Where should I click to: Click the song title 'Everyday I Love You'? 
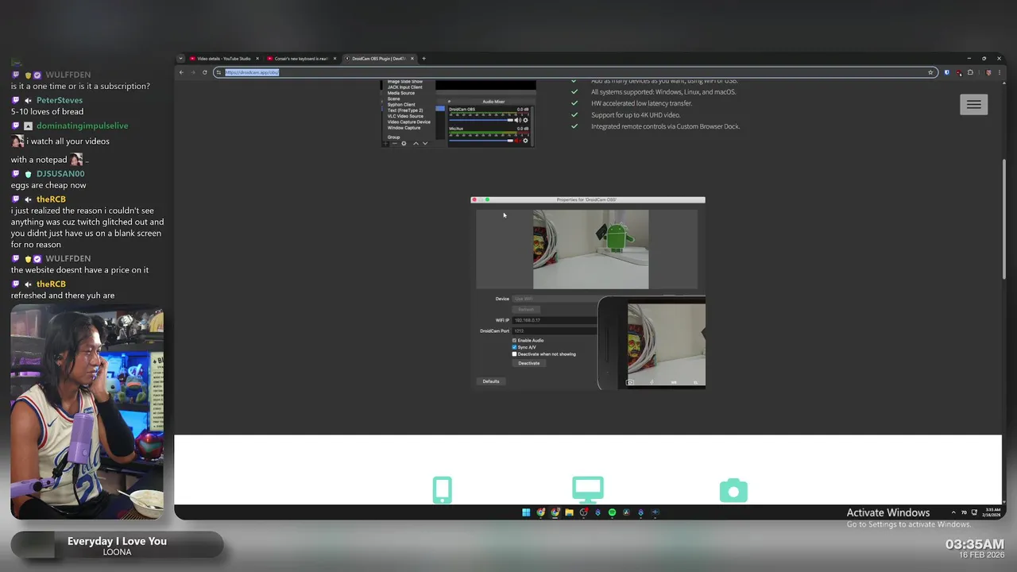(117, 541)
